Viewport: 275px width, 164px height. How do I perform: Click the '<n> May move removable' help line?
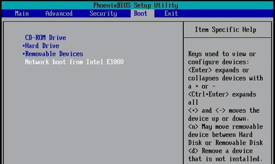pos(225,127)
